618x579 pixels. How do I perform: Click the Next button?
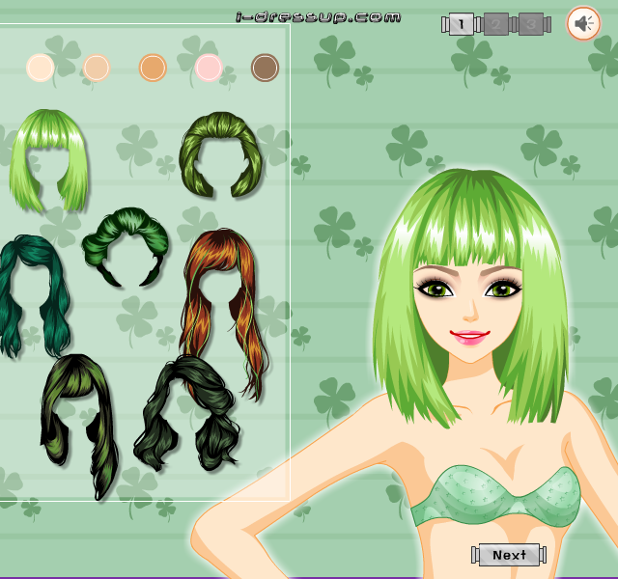pyautogui.click(x=509, y=555)
